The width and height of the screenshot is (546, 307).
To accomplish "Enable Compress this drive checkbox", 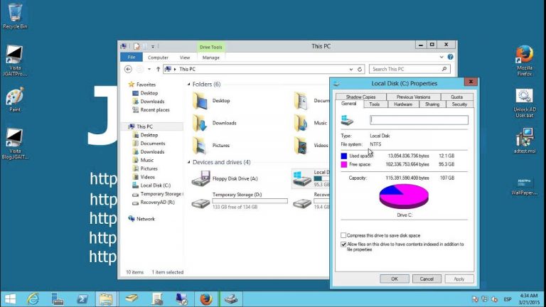I will click(x=343, y=235).
